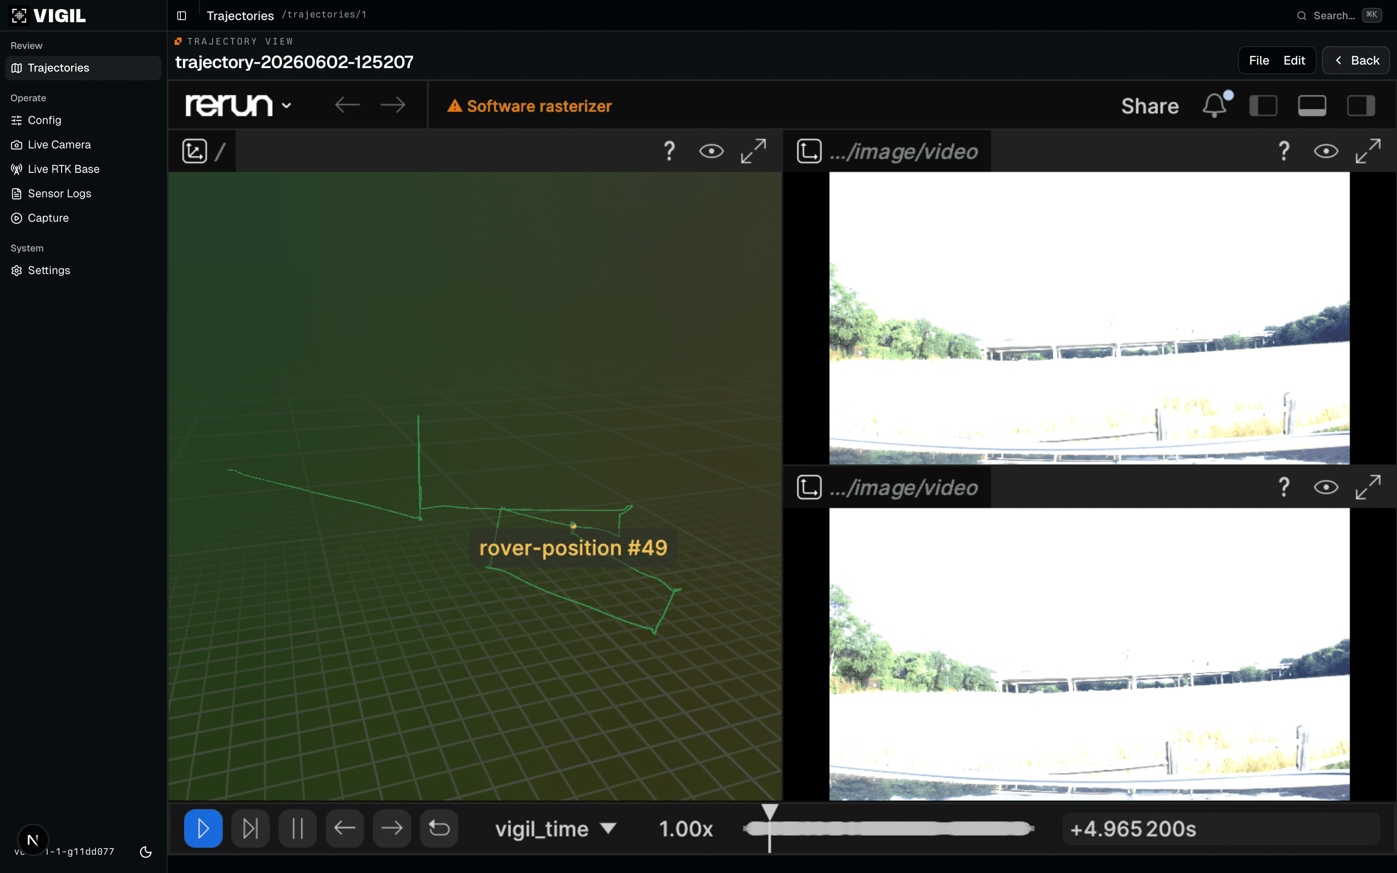The width and height of the screenshot is (1397, 873).
Task: Toggle dark mode moon icon
Action: [x=146, y=852]
